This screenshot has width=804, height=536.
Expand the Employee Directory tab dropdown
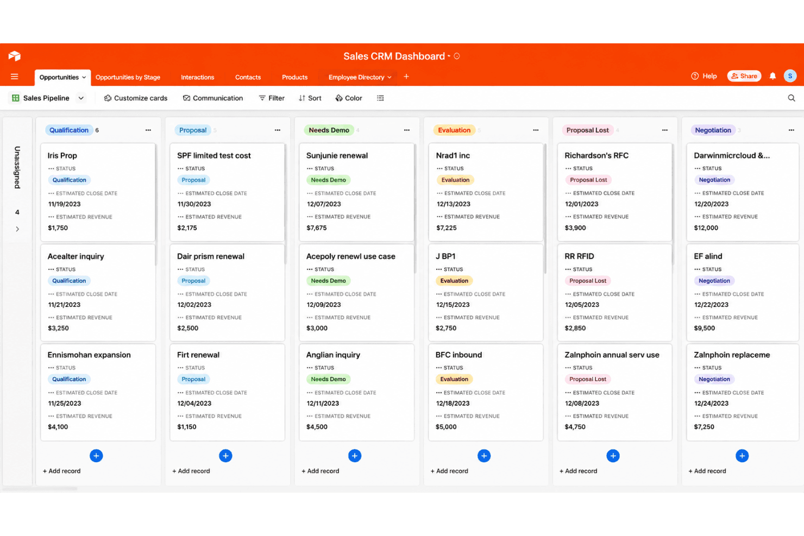pos(390,77)
